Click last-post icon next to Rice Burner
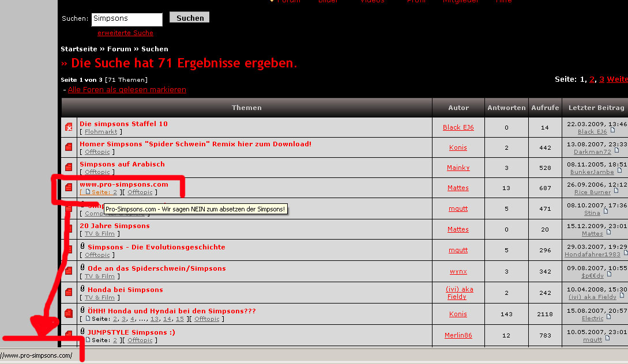 616,191
